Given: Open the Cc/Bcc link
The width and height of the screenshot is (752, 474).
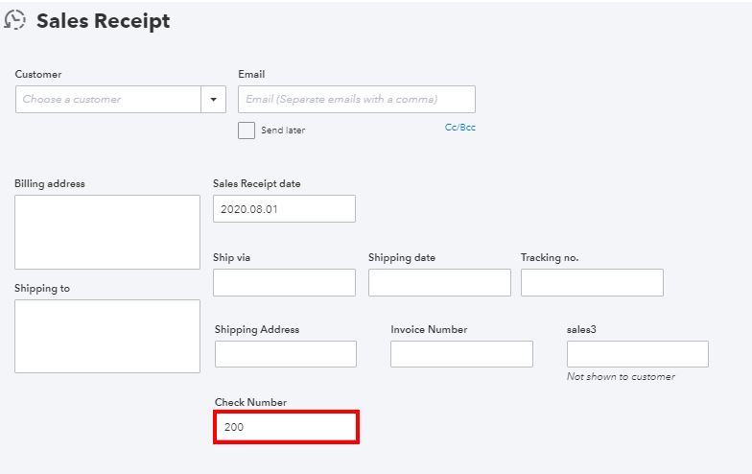Looking at the screenshot, I should (459, 128).
